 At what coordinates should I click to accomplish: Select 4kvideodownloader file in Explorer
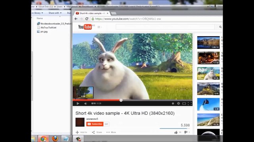54,24
